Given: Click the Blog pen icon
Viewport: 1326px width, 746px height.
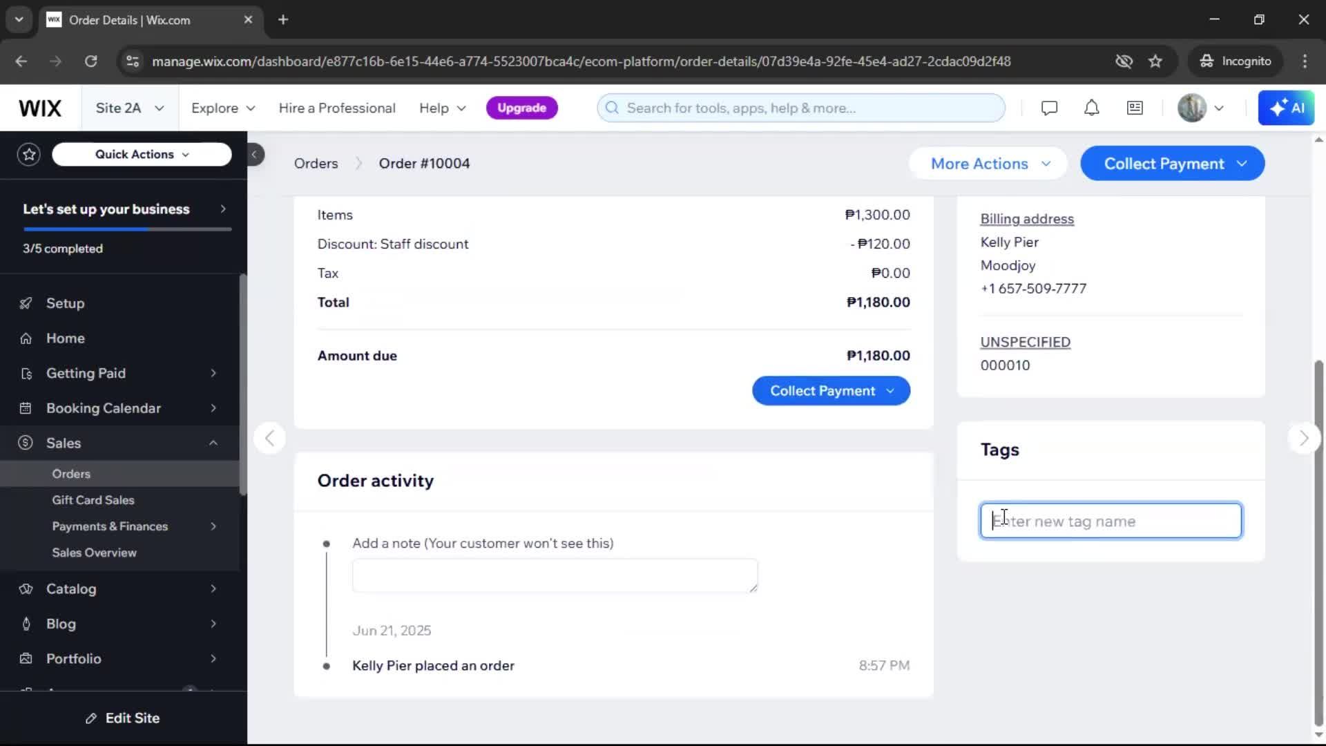Looking at the screenshot, I should point(26,624).
